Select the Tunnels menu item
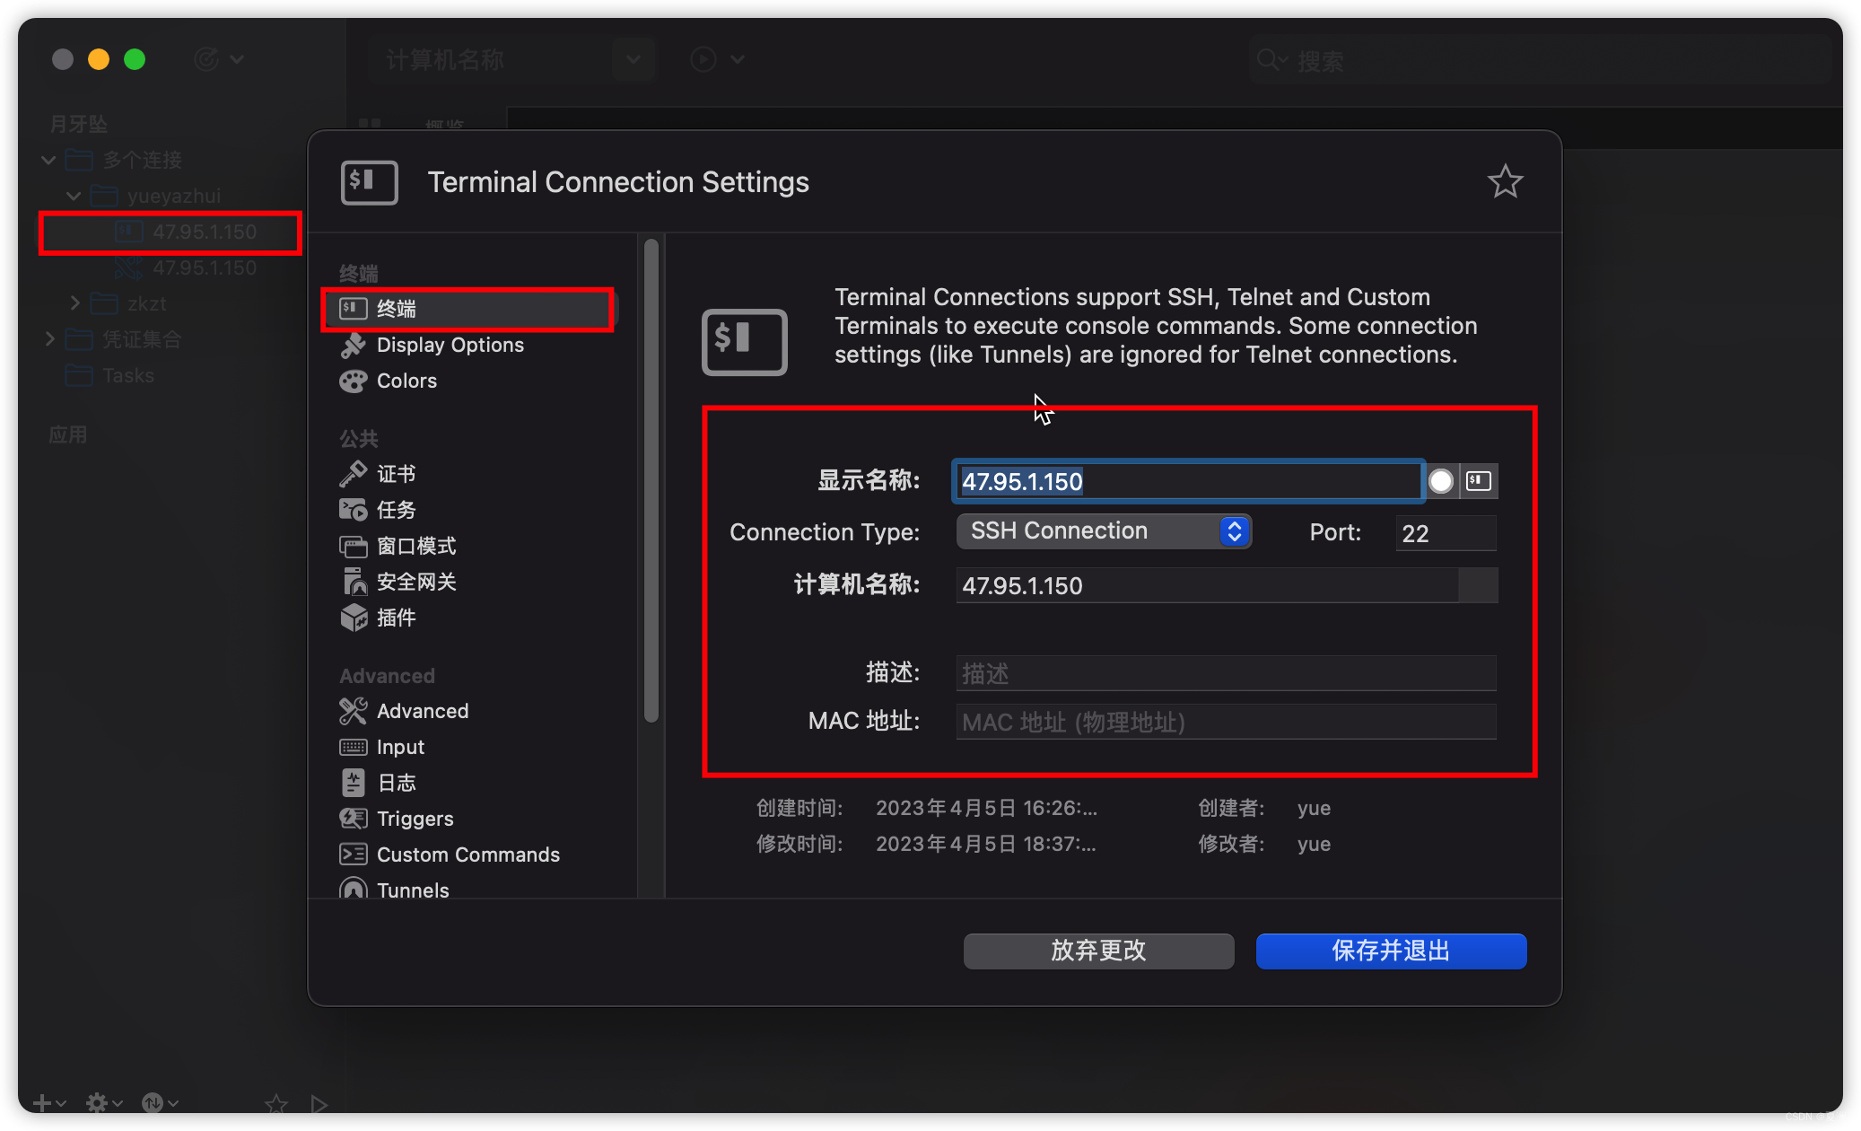The image size is (1861, 1131). [x=412, y=890]
